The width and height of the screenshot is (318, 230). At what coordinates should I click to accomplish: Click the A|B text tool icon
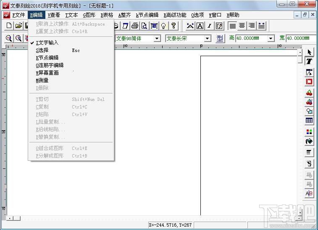309,194
